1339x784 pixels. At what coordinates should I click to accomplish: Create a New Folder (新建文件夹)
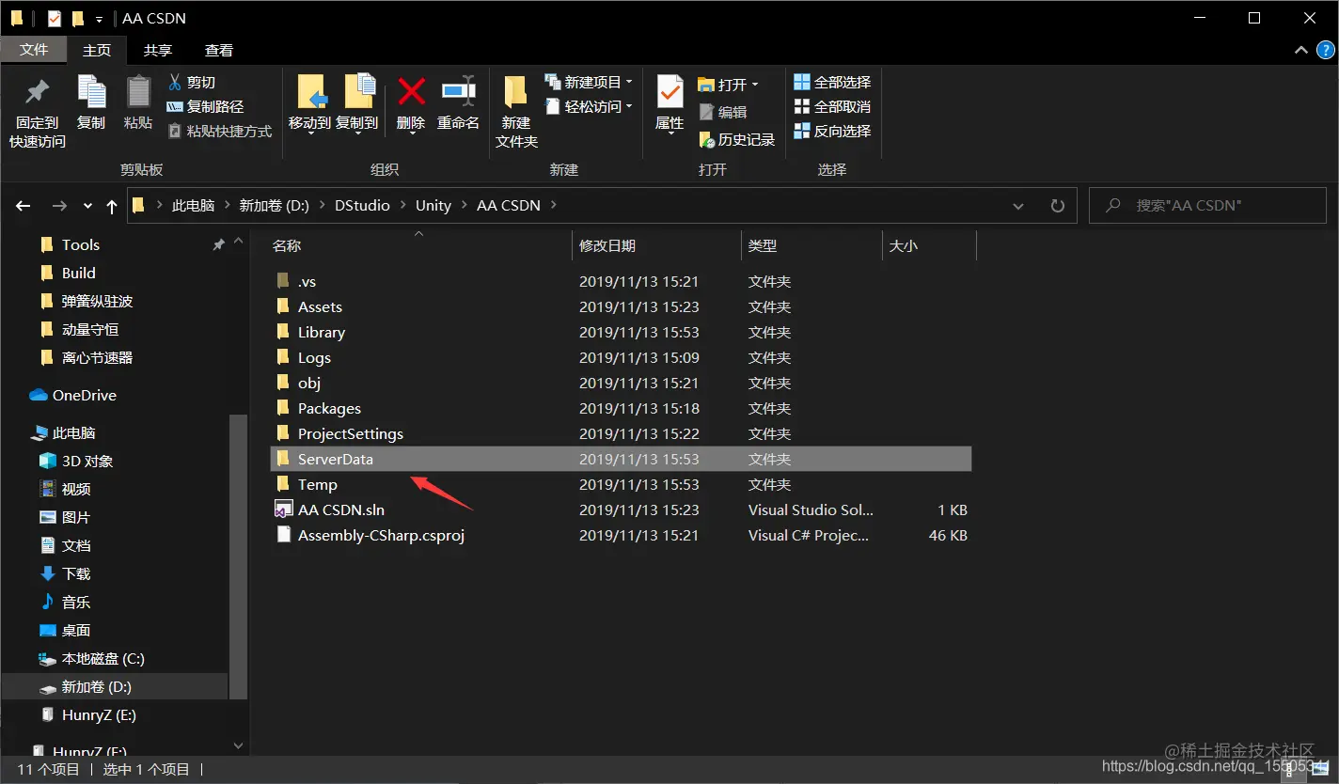click(516, 111)
